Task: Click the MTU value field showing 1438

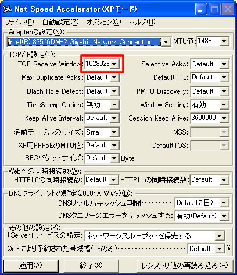Action: [x=208, y=41]
